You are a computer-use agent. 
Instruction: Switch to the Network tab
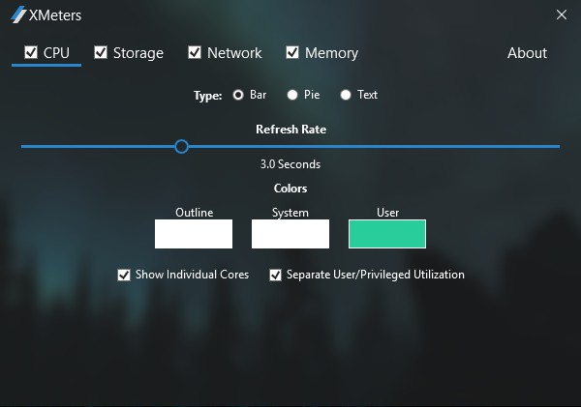(x=234, y=53)
